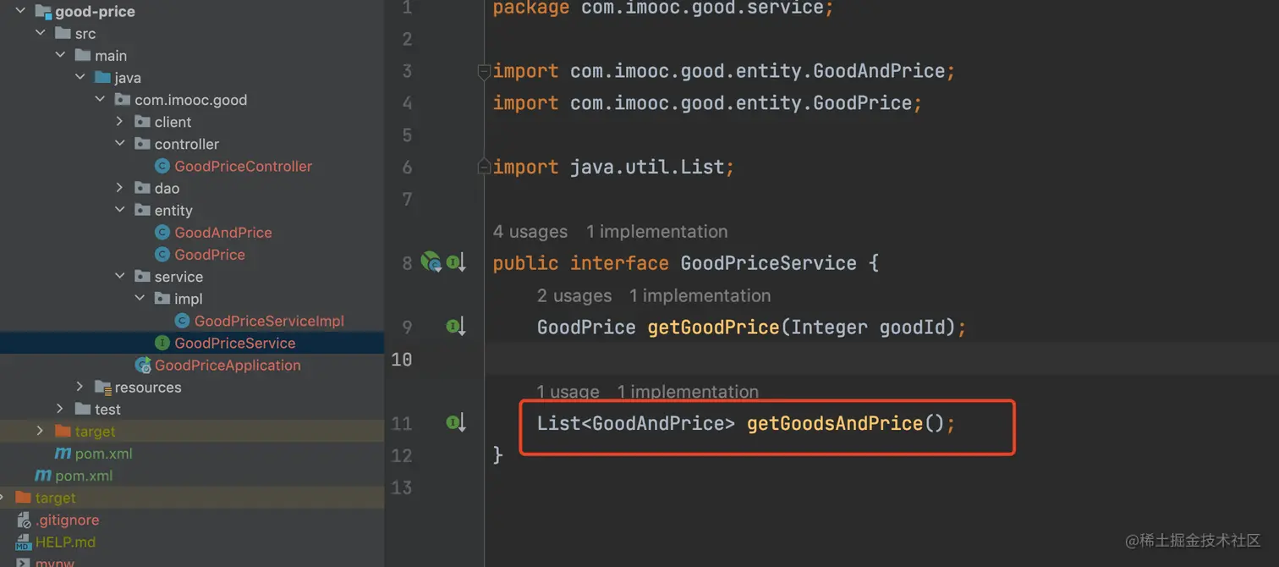Expand the client package chevron
Screen dimensions: 1279x567
[x=120, y=122]
